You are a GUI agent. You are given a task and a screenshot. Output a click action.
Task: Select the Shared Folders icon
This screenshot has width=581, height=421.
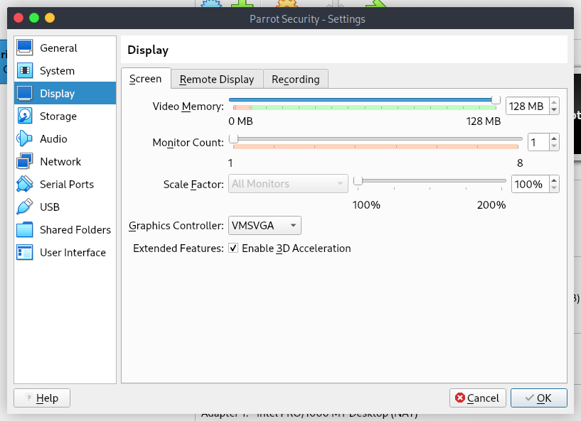coord(25,230)
